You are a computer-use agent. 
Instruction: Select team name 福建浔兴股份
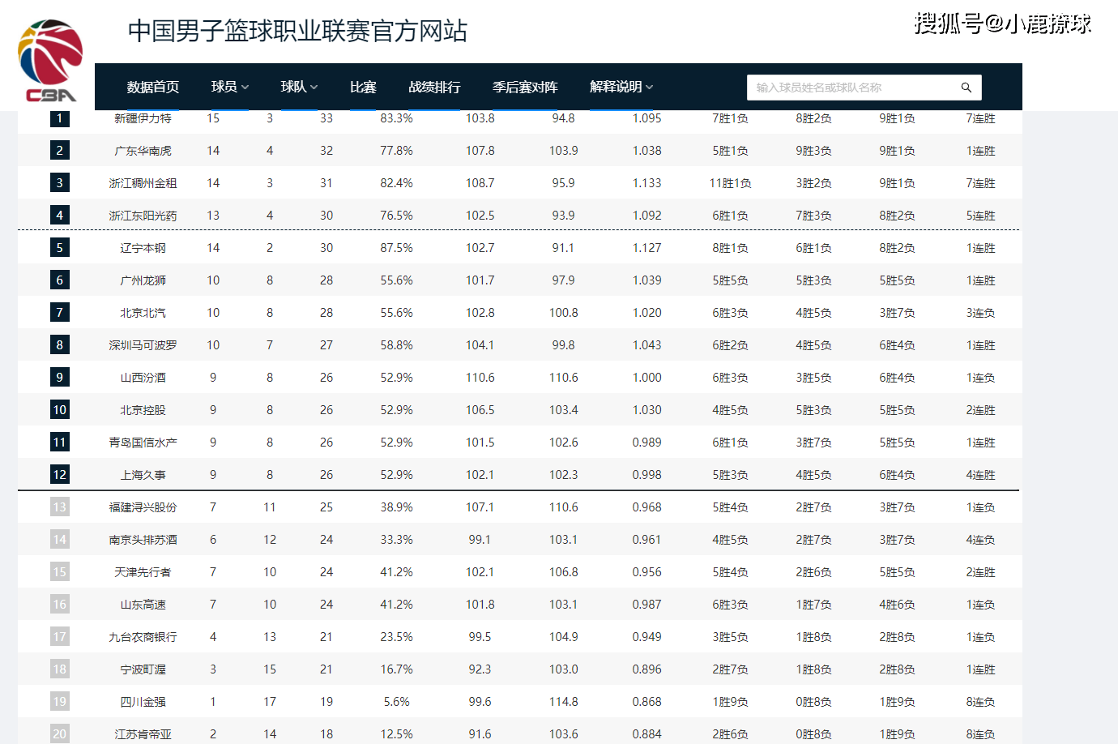point(143,507)
